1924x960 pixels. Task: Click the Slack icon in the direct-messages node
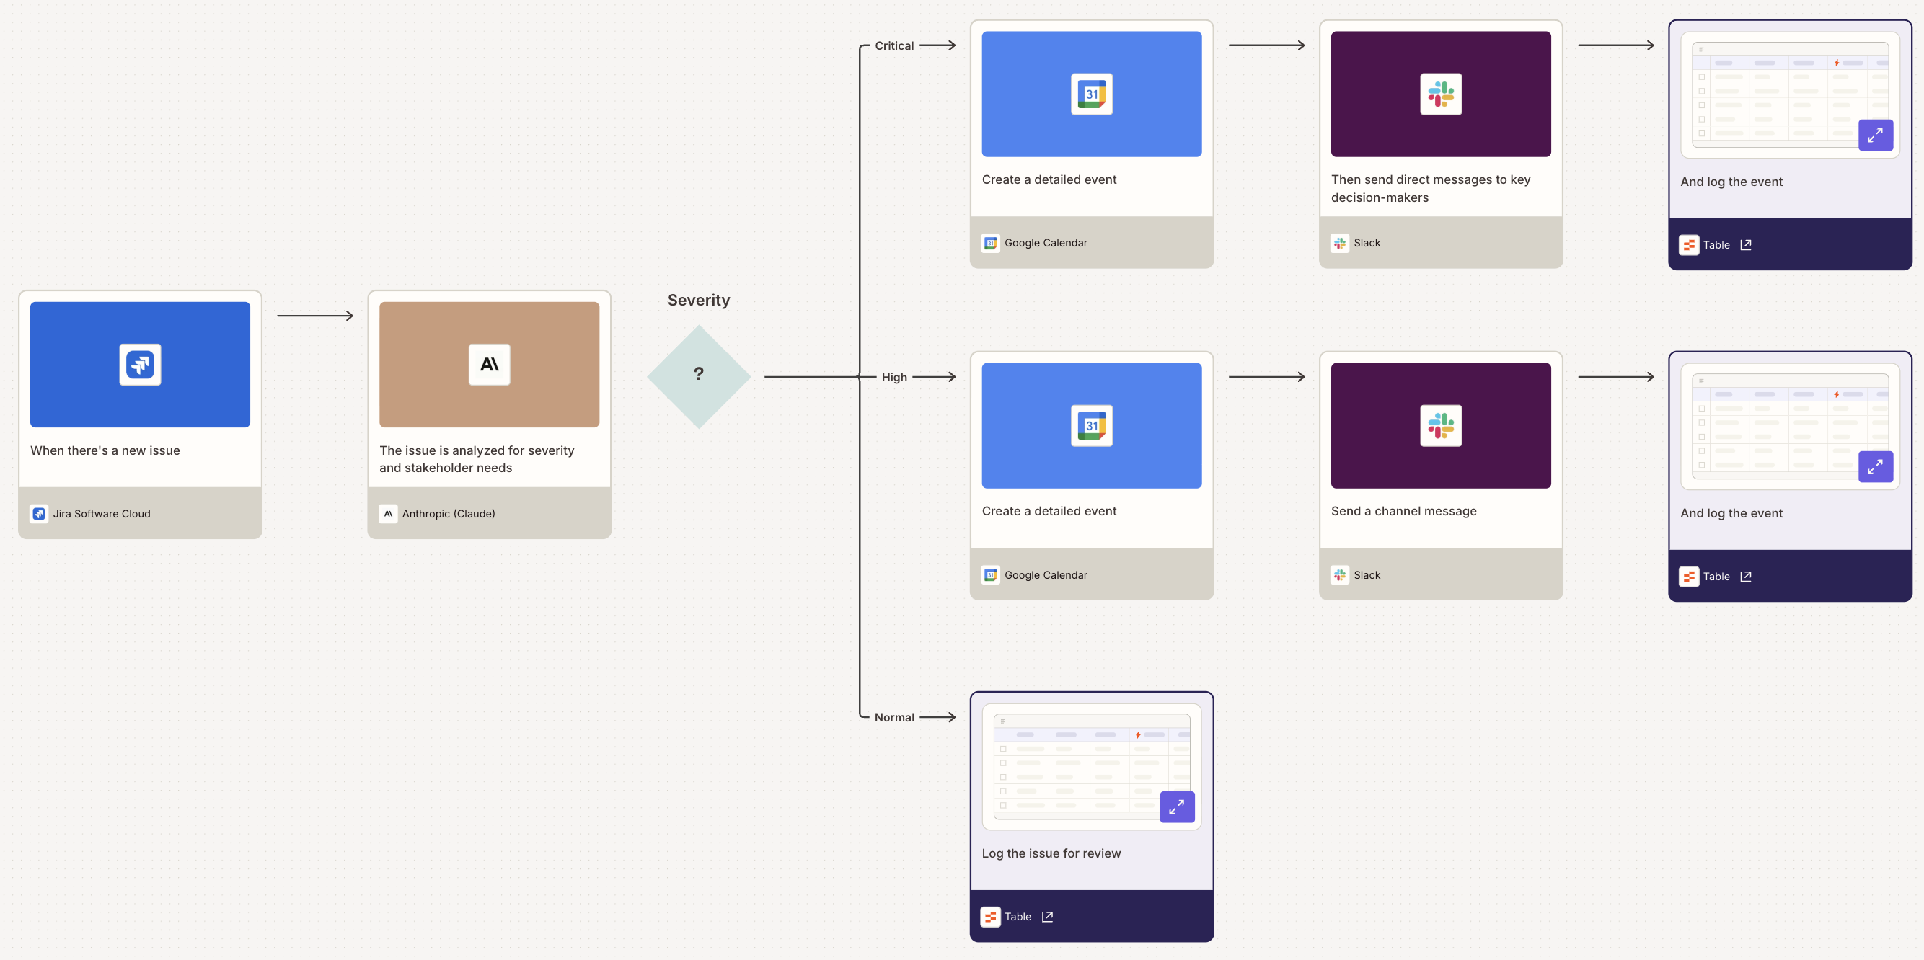pyautogui.click(x=1440, y=93)
